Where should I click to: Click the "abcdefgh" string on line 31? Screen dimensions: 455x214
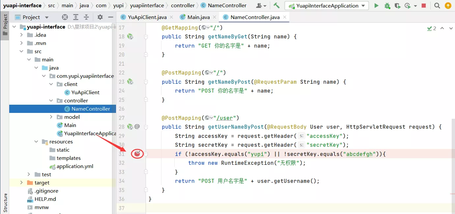[x=359, y=154]
